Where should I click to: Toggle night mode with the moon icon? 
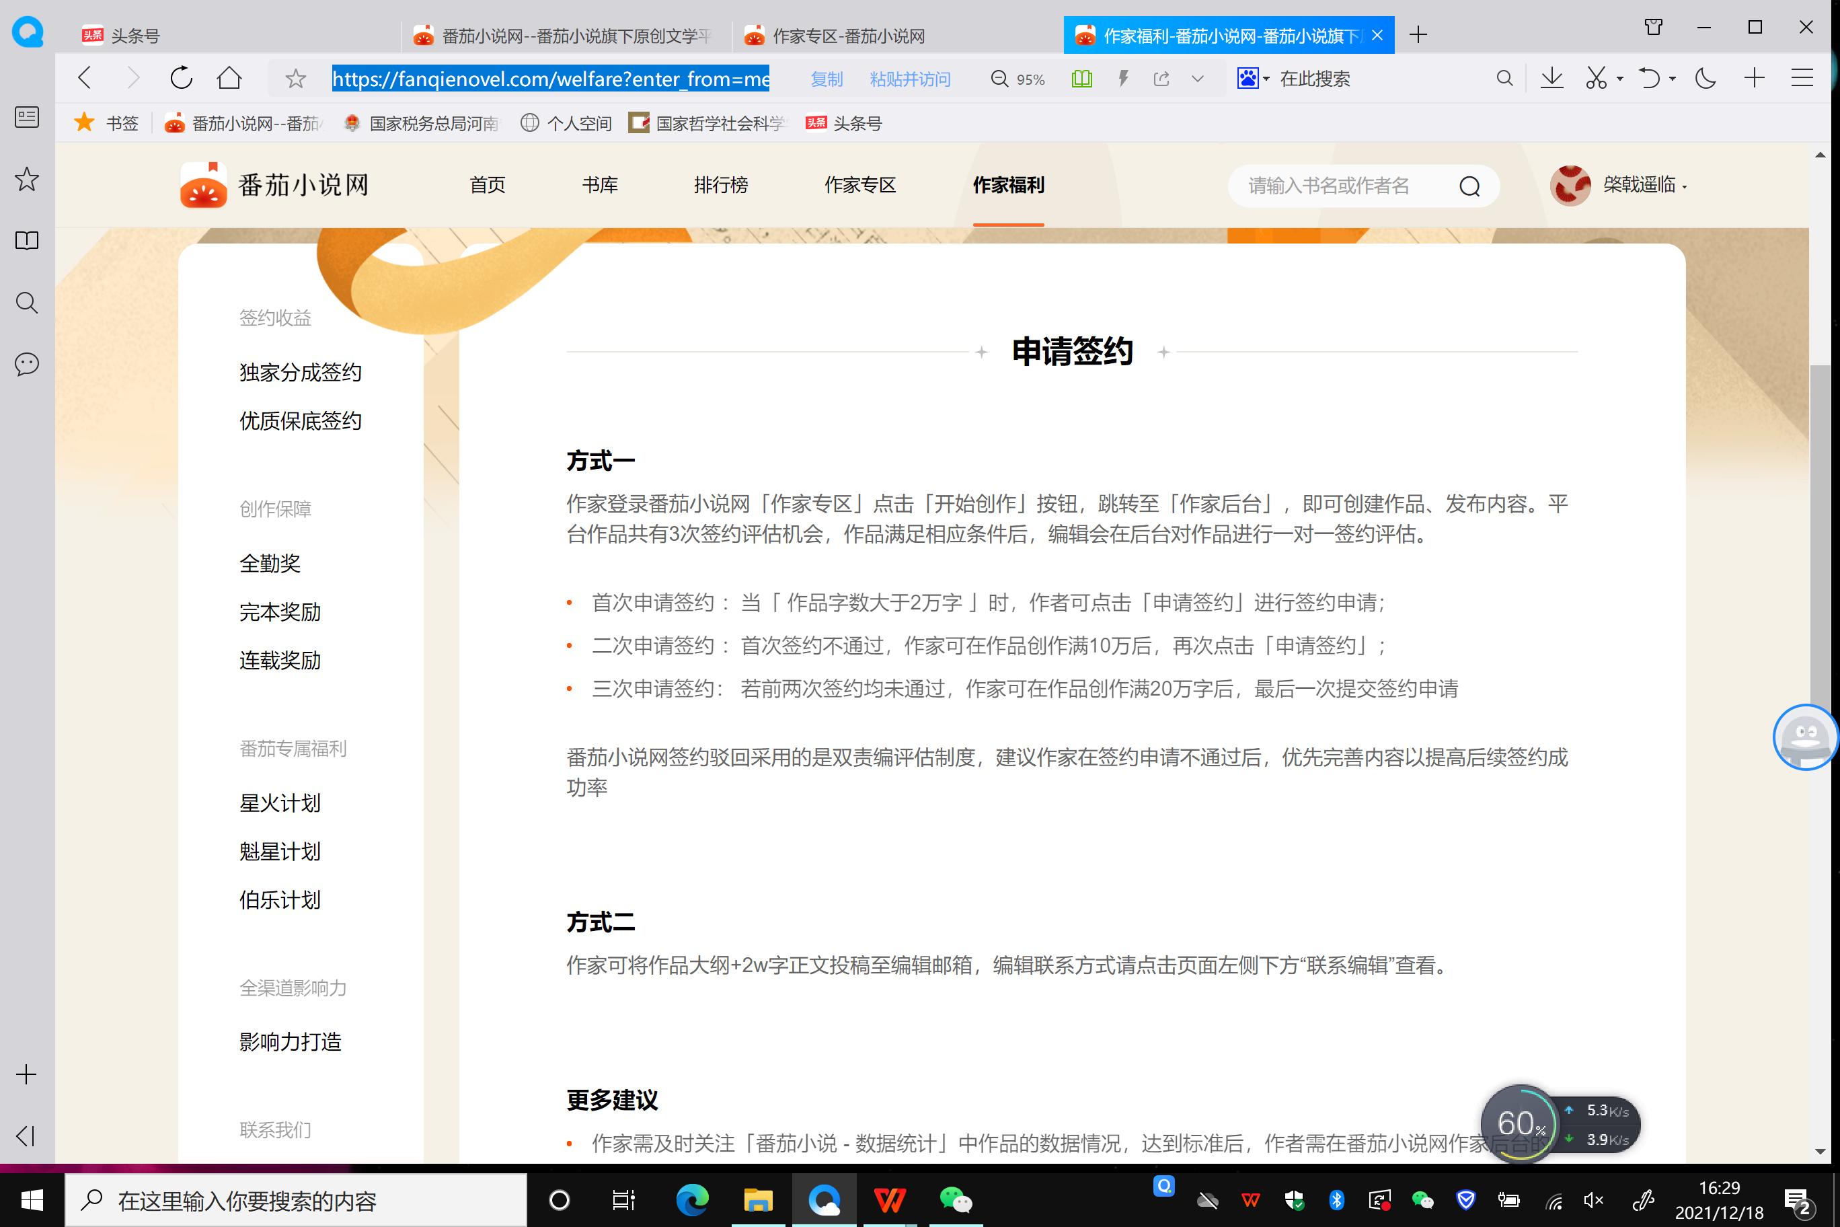click(1705, 78)
